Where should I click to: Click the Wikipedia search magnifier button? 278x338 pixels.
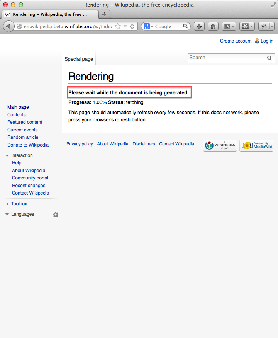tap(270, 58)
